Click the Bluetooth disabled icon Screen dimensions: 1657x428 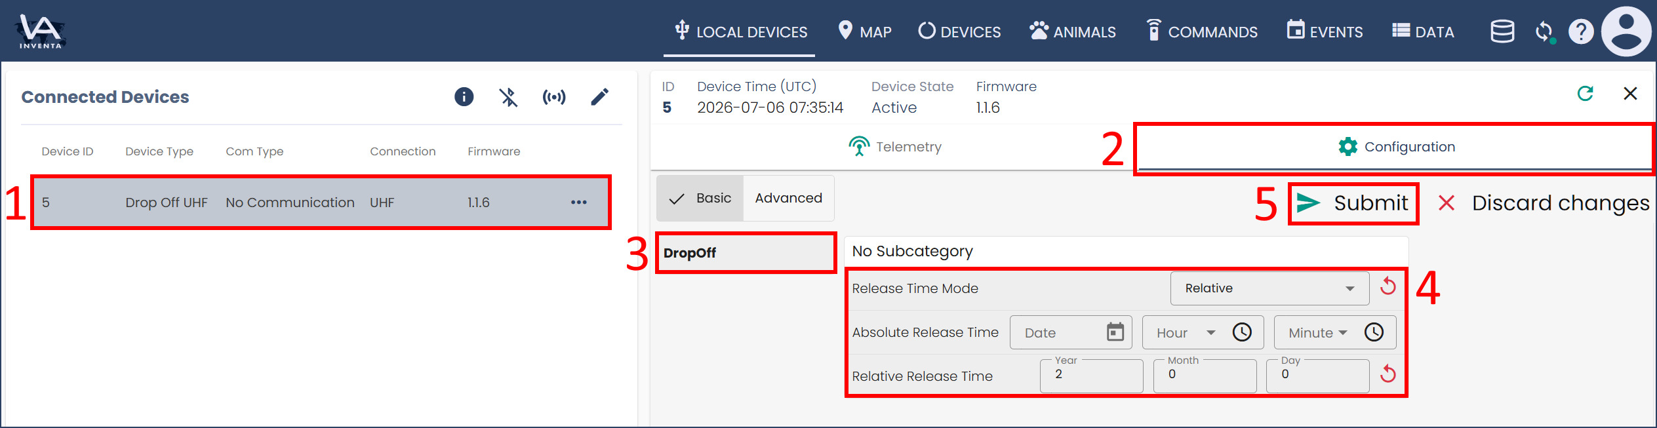[x=508, y=97]
